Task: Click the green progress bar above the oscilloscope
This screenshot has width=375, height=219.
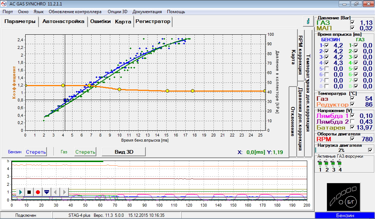Action: point(57,161)
